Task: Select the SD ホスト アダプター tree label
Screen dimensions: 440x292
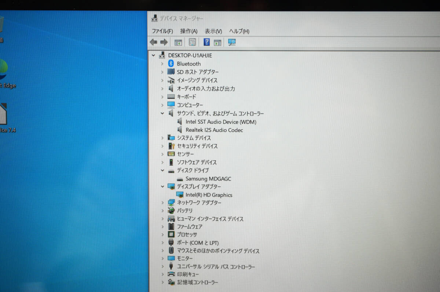Action: 198,72
